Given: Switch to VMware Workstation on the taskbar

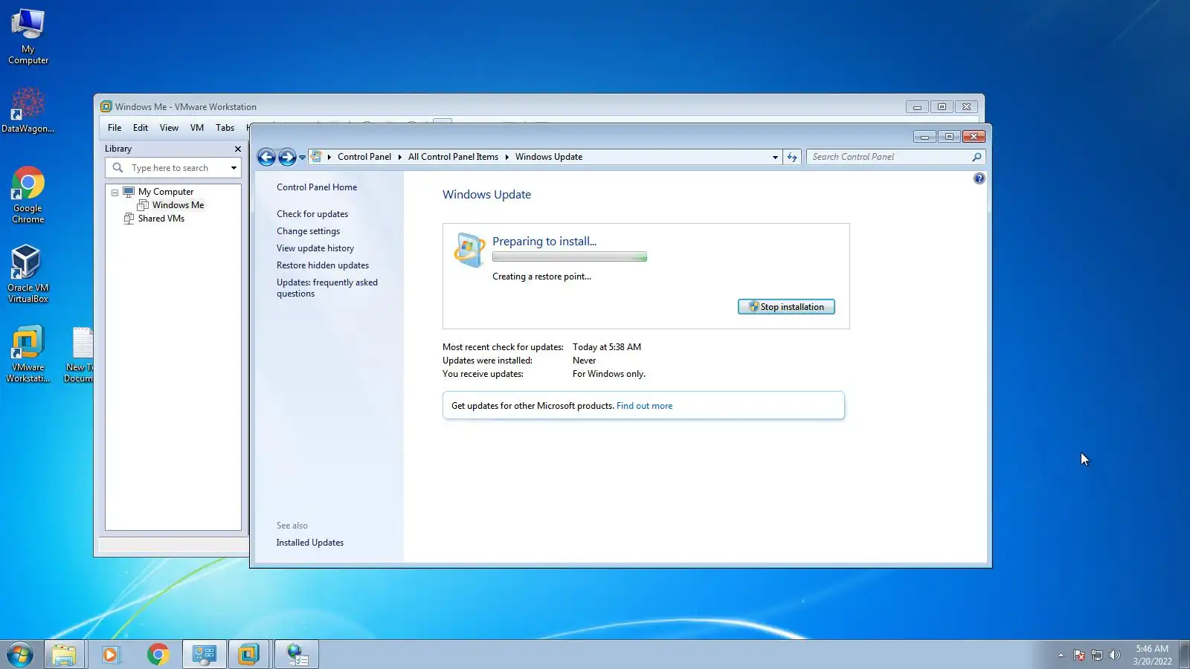Looking at the screenshot, I should click(249, 655).
